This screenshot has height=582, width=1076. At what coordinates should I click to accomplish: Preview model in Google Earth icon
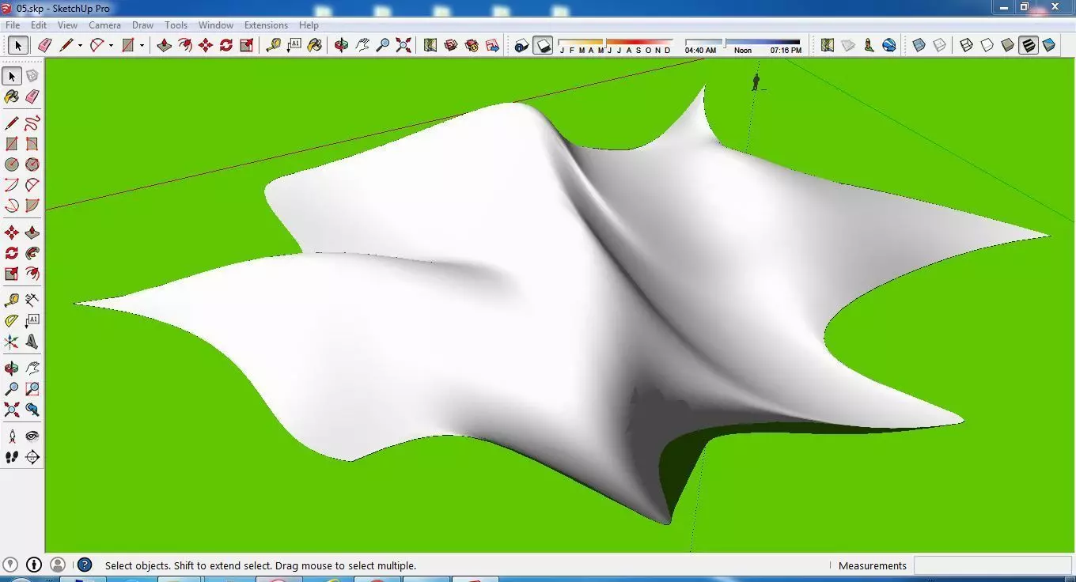pyautogui.click(x=889, y=45)
